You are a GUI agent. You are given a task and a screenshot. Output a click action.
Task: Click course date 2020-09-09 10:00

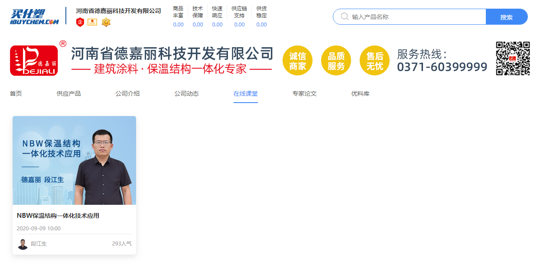pyautogui.click(x=39, y=228)
